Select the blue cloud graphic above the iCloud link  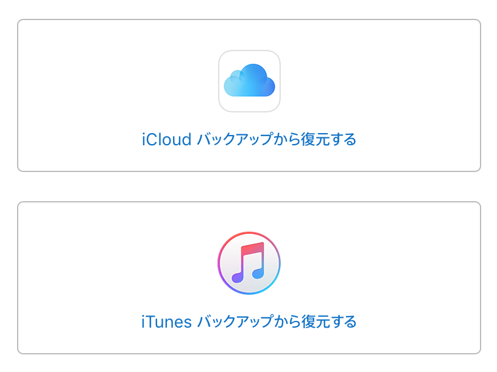pyautogui.click(x=248, y=81)
